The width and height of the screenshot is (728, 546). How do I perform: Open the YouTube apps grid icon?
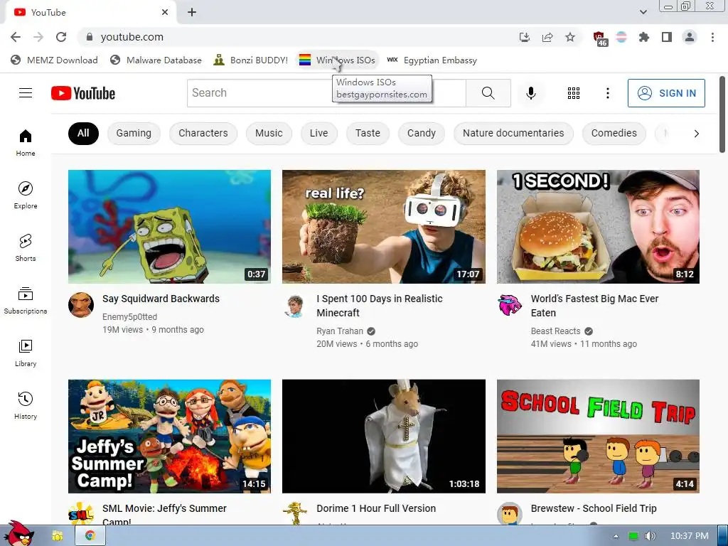[x=574, y=93]
